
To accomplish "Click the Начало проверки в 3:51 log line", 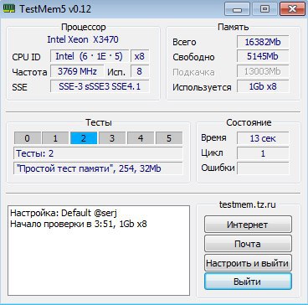I will 79,224.
